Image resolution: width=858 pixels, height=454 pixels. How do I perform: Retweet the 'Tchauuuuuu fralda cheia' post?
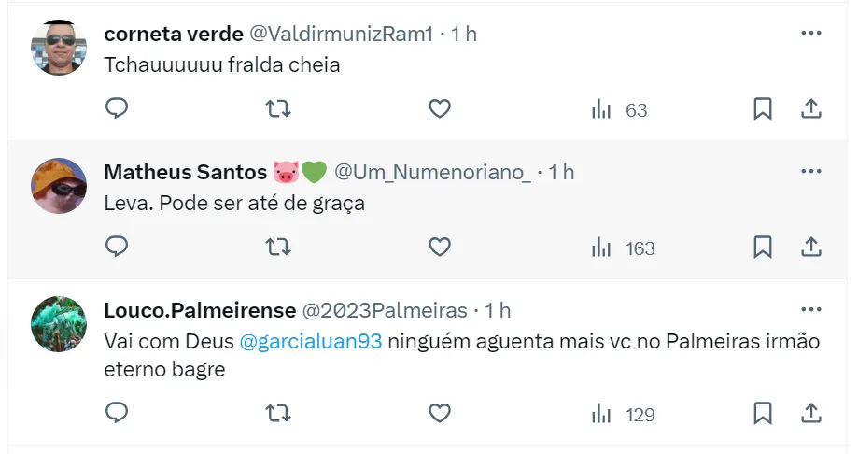(x=278, y=109)
